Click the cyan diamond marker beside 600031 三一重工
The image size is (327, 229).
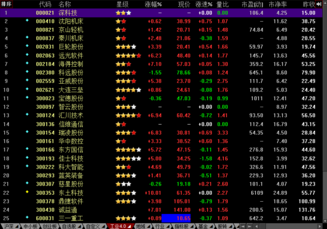[27, 217]
